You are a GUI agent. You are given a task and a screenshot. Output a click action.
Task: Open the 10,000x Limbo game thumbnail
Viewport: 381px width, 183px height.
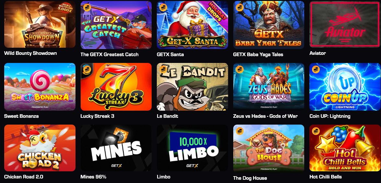click(192, 148)
